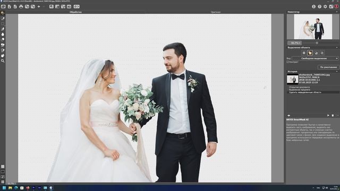Switch to the Оригинал tab
Screen dimensions: 340x191
[216, 12]
